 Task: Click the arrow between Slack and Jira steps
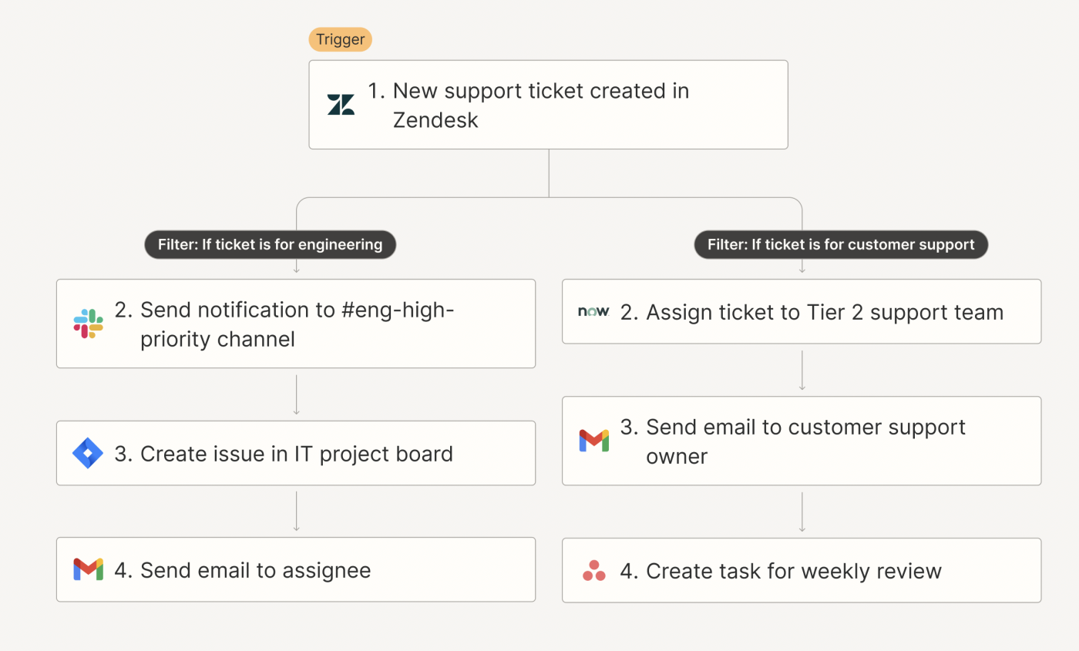coord(296,394)
